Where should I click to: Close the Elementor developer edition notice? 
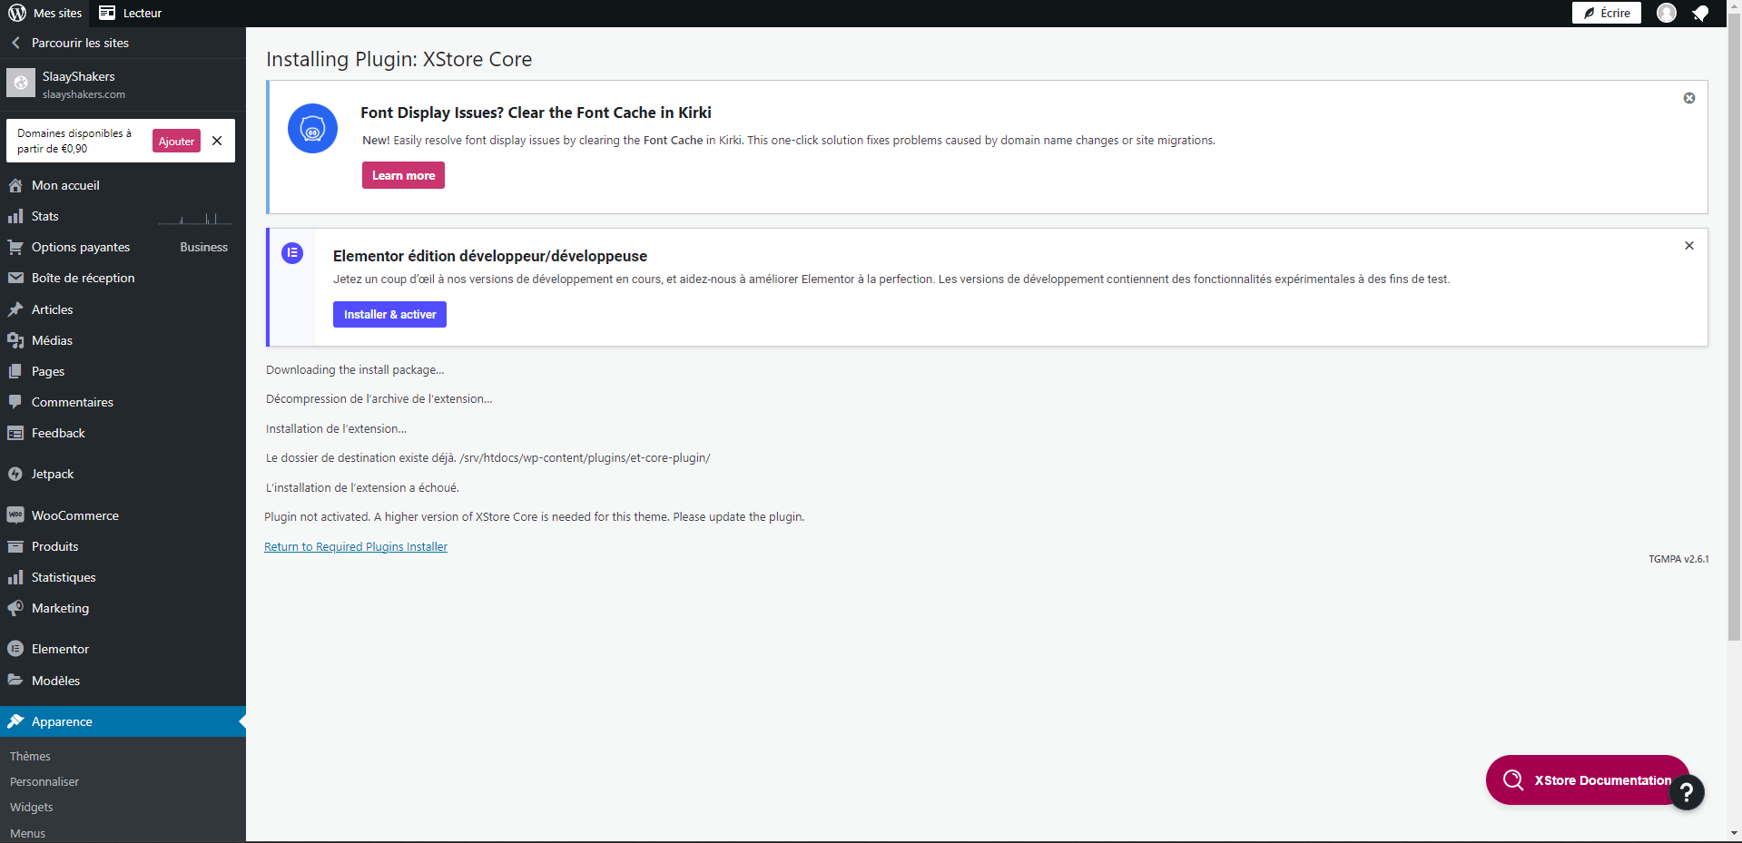tap(1688, 246)
